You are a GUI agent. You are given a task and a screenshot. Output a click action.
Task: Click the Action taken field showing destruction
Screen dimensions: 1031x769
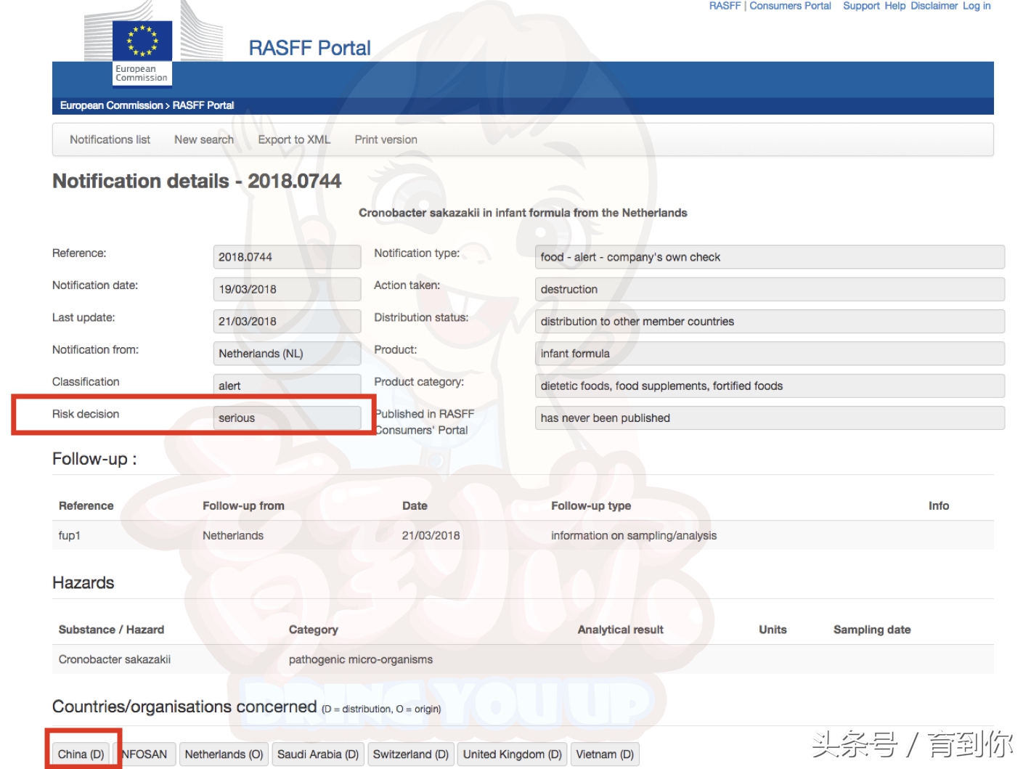770,289
